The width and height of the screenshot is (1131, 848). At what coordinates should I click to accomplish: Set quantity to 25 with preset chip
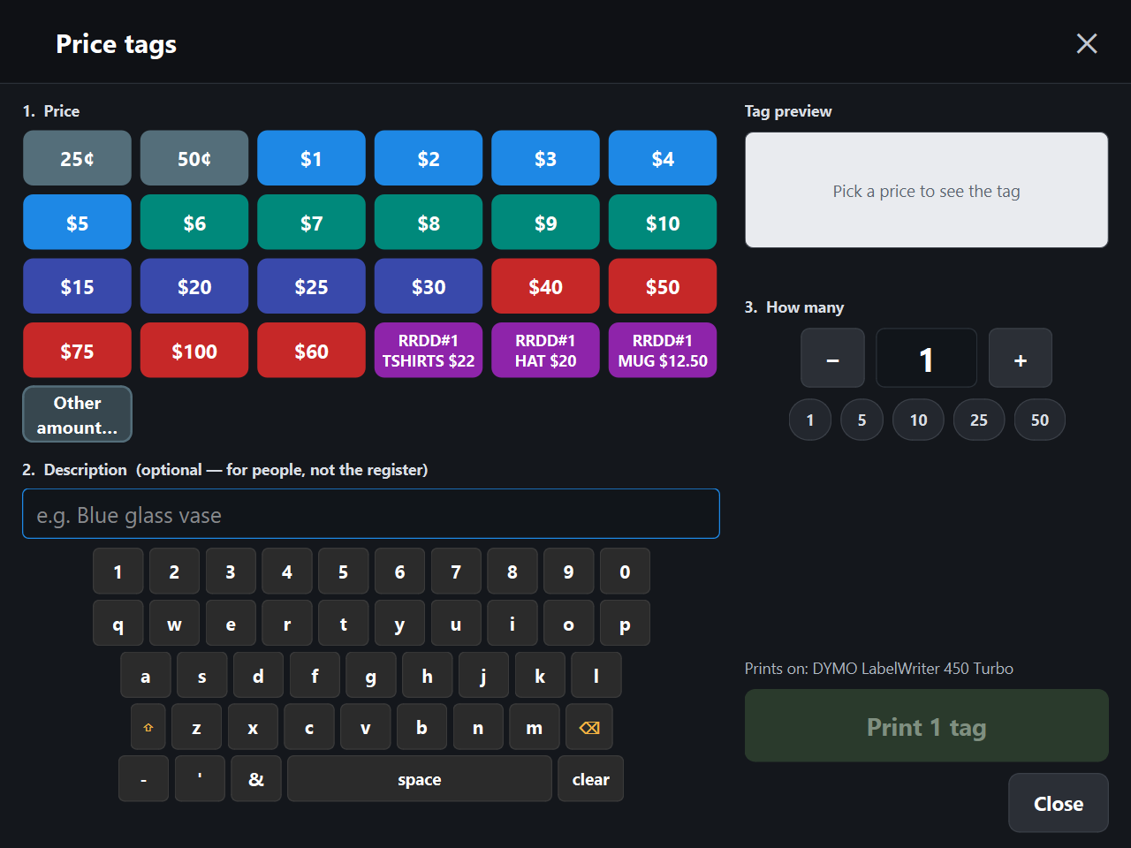(978, 420)
